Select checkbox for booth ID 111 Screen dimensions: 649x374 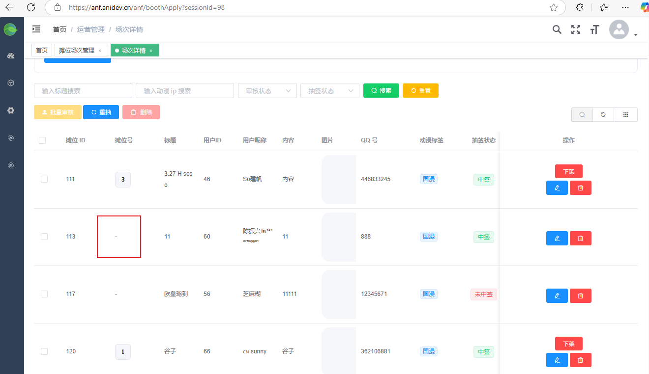coord(44,179)
